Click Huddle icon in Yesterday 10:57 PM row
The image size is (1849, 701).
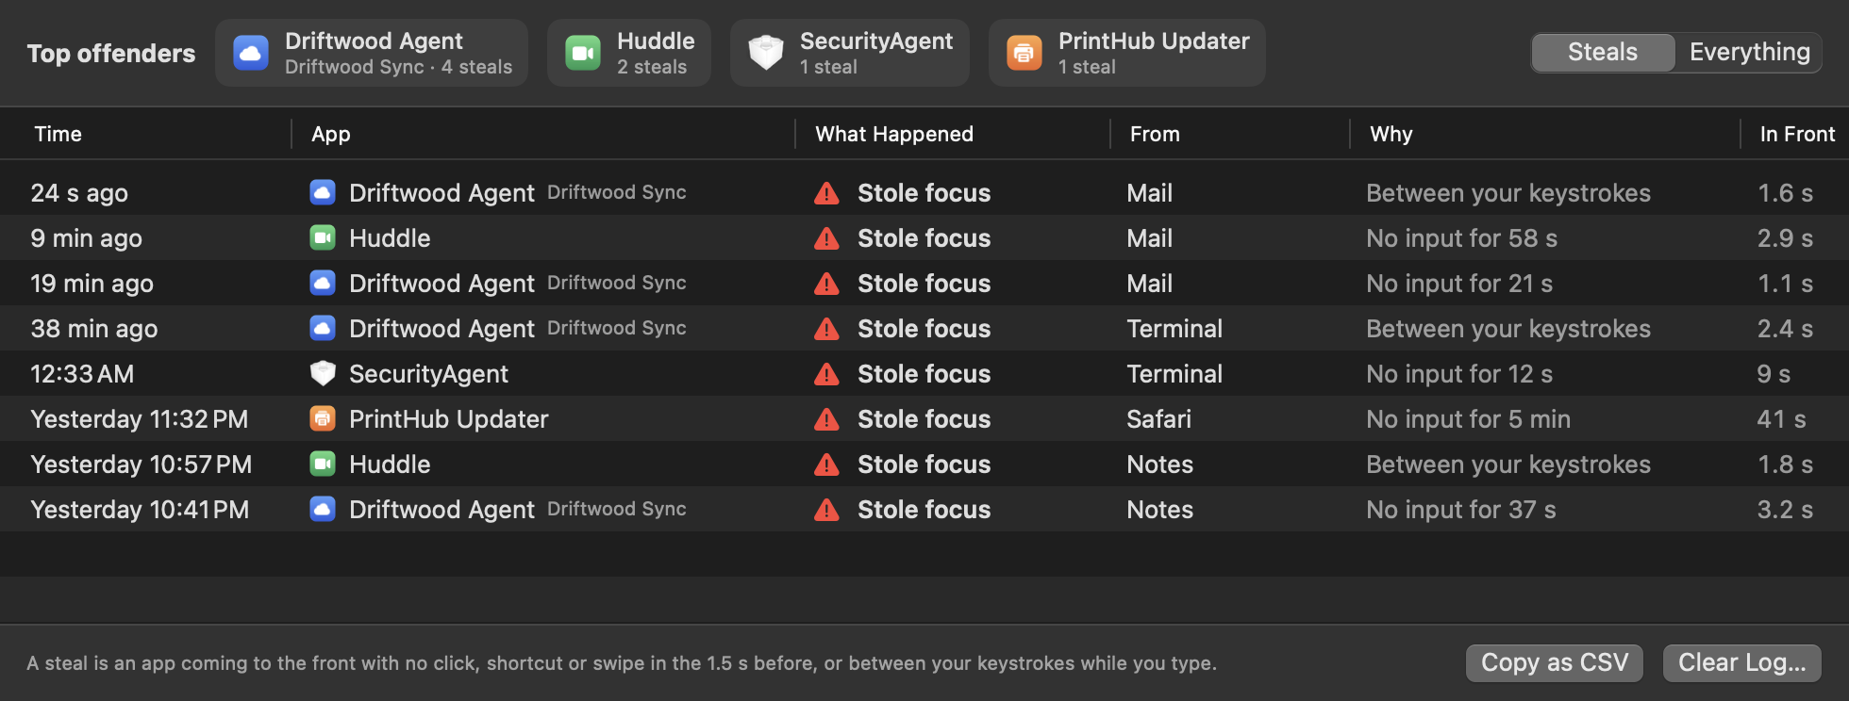323,464
